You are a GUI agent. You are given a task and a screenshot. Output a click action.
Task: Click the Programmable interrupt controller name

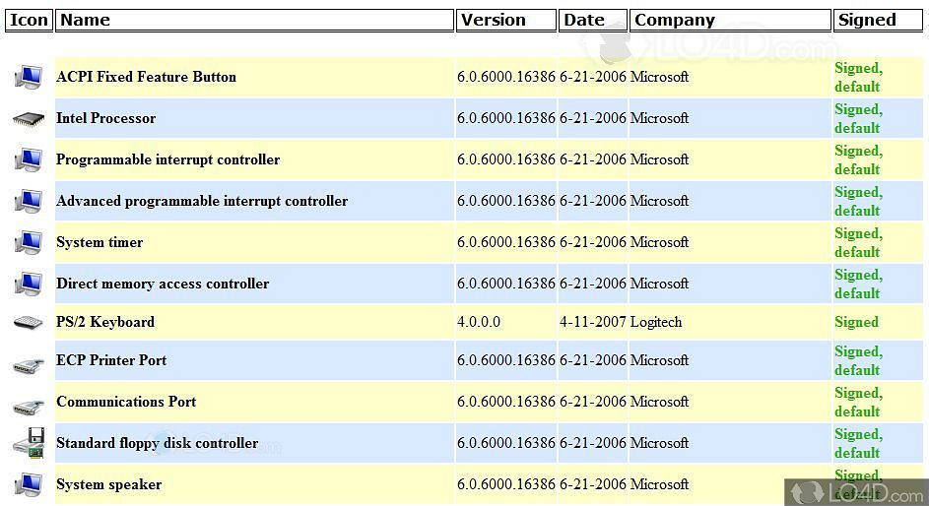168,159
